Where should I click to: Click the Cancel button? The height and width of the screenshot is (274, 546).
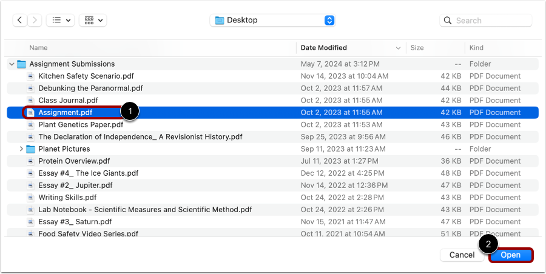(462, 255)
